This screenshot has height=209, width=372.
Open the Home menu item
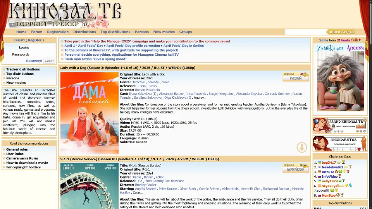point(21,32)
